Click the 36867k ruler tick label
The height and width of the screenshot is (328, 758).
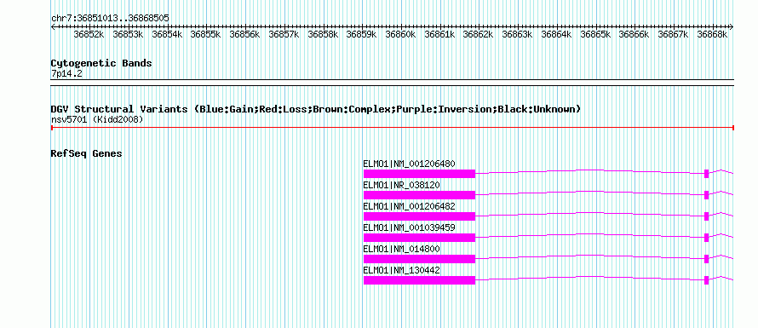(x=674, y=34)
